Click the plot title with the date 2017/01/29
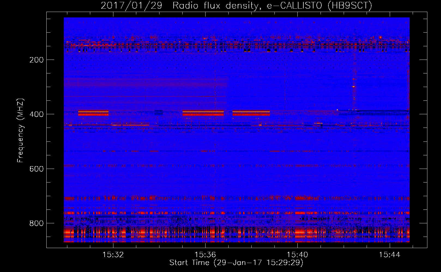 point(236,5)
